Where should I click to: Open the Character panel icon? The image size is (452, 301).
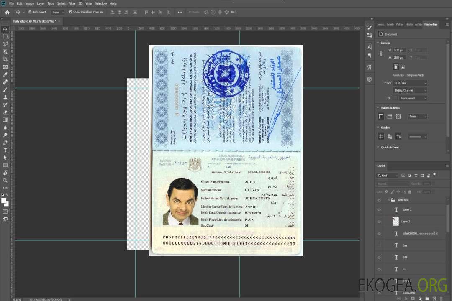(370, 47)
